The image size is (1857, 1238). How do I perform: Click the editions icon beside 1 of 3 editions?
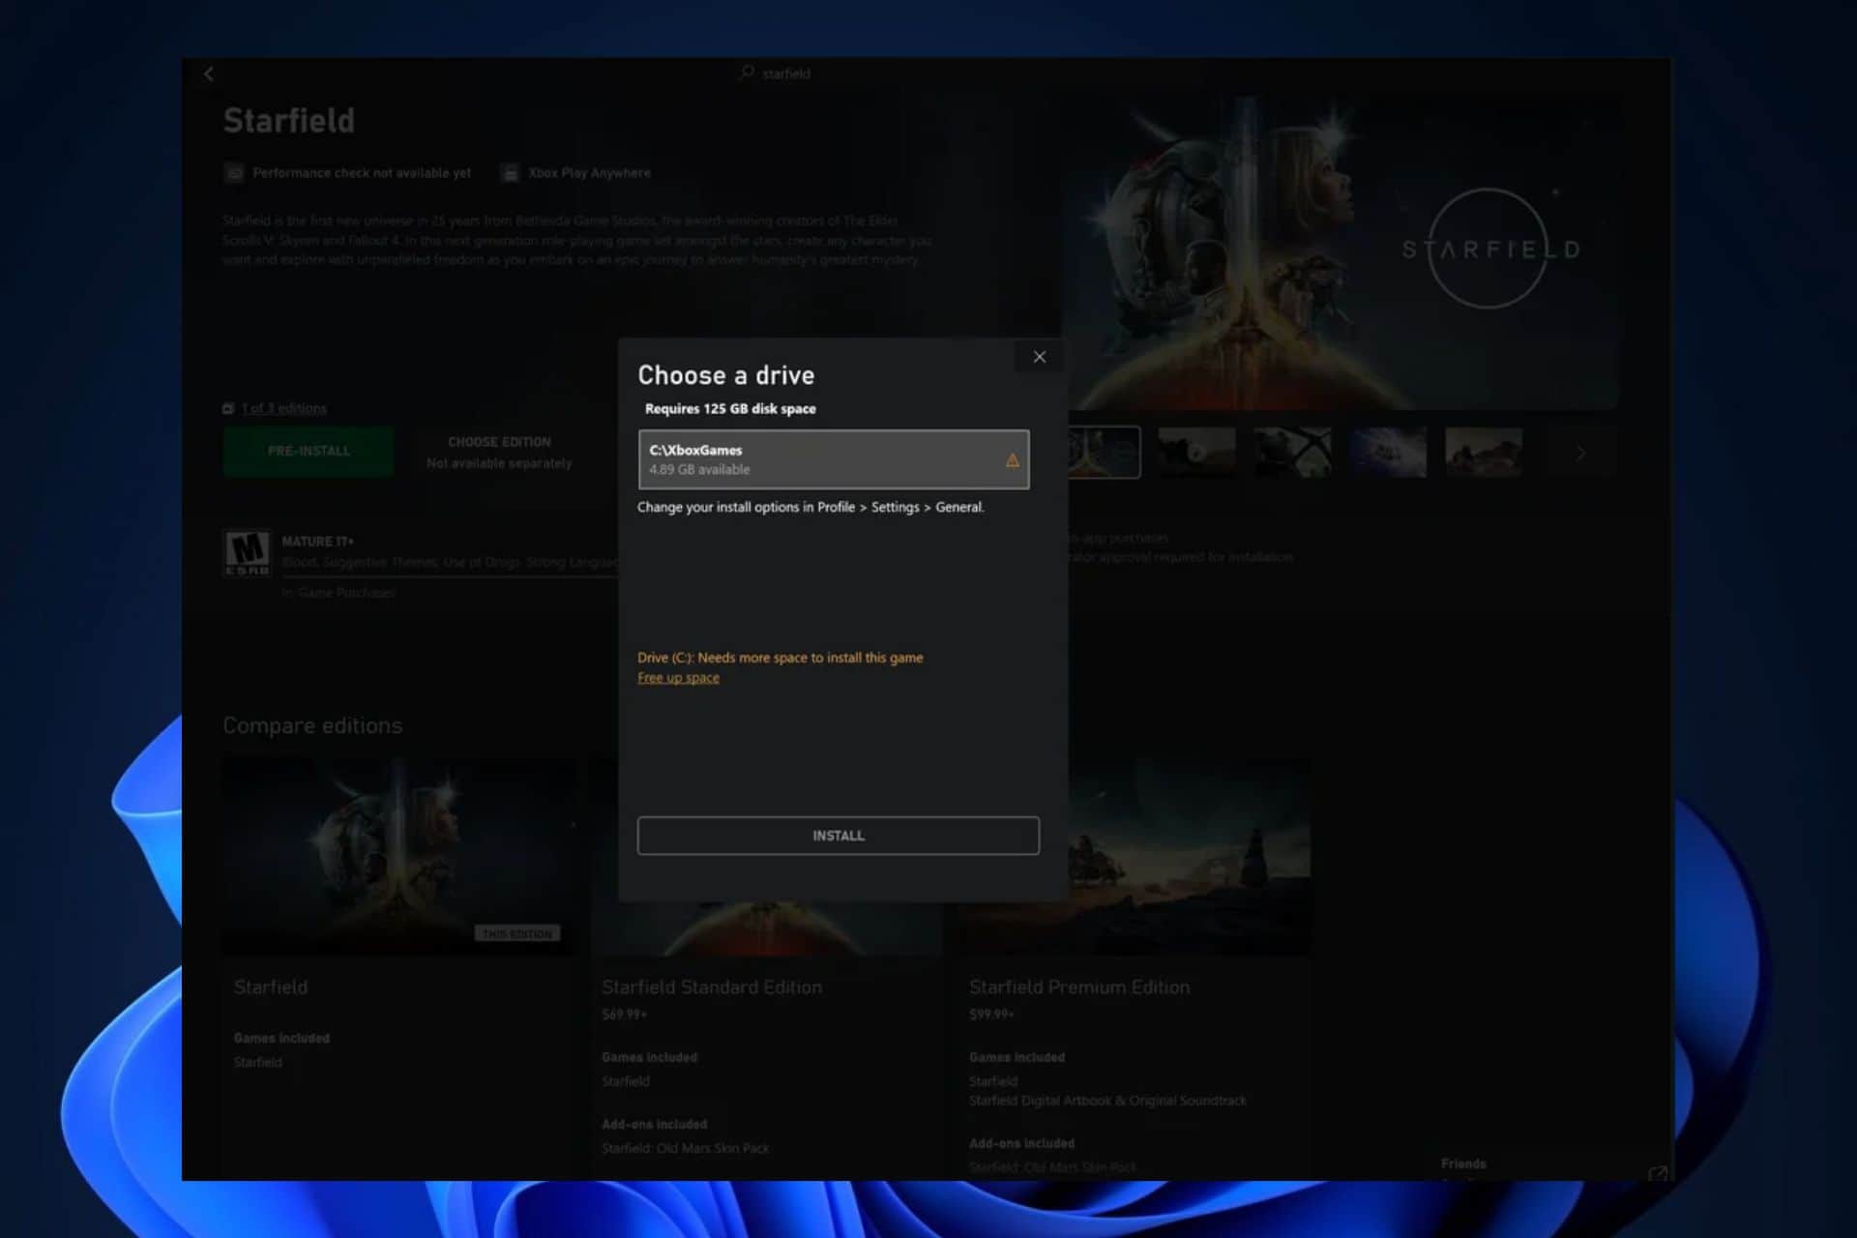228,408
